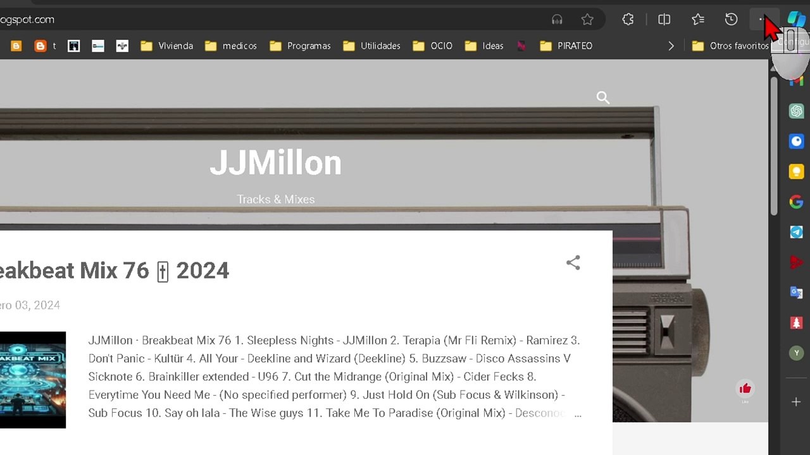810x455 pixels.
Task: Open the blue circle sidebar app
Action: 797,142
